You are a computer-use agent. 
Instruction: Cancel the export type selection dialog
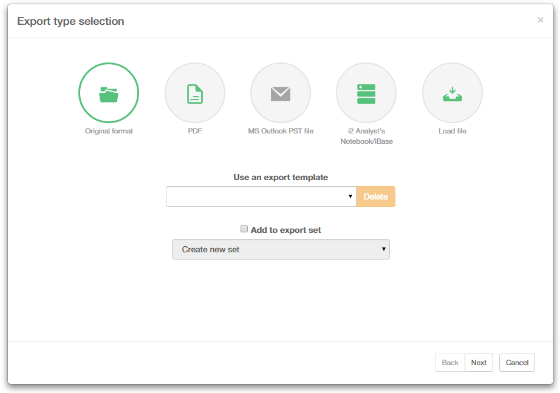[517, 362]
